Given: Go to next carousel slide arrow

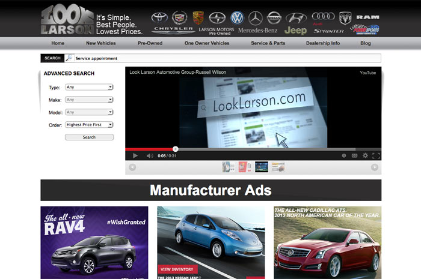Looking at the screenshot, I should pyautogui.click(x=375, y=167).
